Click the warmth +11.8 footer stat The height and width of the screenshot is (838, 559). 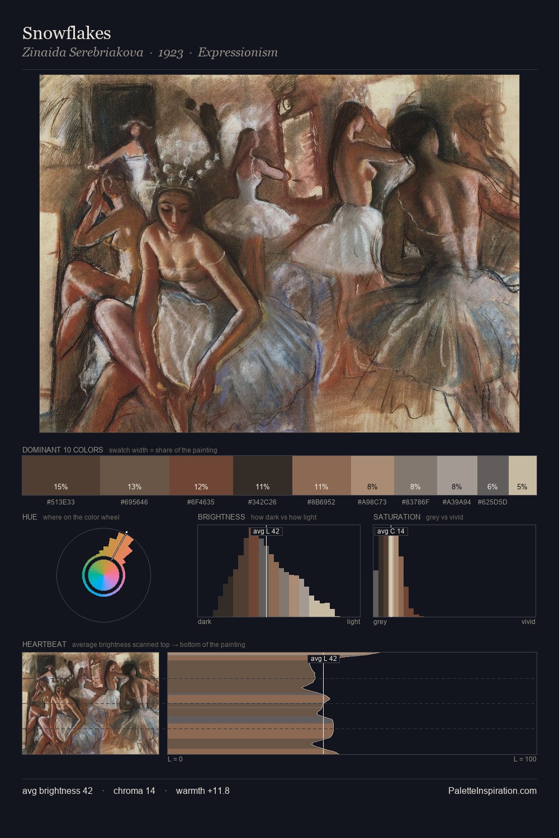[x=203, y=791]
